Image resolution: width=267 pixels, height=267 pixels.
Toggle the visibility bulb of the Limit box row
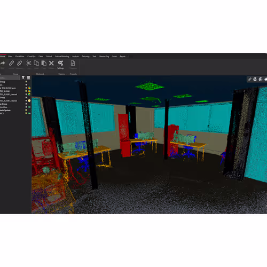tap(26, 107)
